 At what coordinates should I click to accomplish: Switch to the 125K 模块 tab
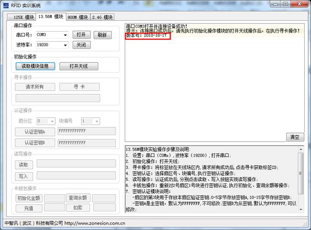pyautogui.click(x=21, y=17)
